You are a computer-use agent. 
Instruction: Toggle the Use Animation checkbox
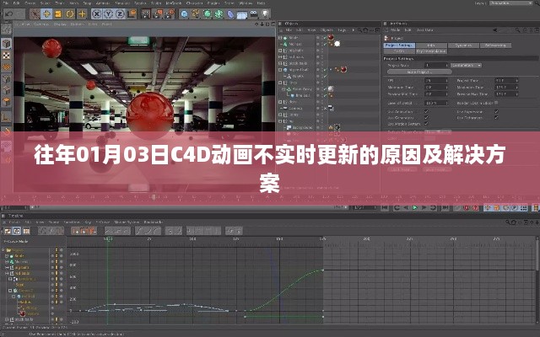tap(426, 111)
